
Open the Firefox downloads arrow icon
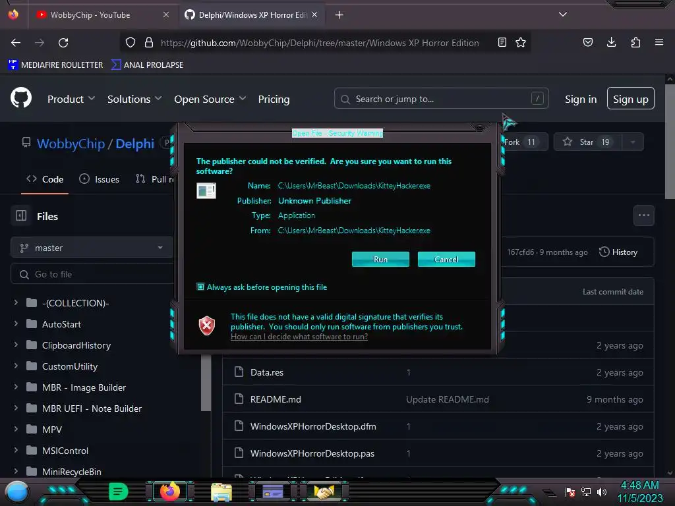click(x=611, y=42)
